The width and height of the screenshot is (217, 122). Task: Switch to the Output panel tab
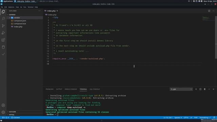pyautogui.click(x=59, y=89)
